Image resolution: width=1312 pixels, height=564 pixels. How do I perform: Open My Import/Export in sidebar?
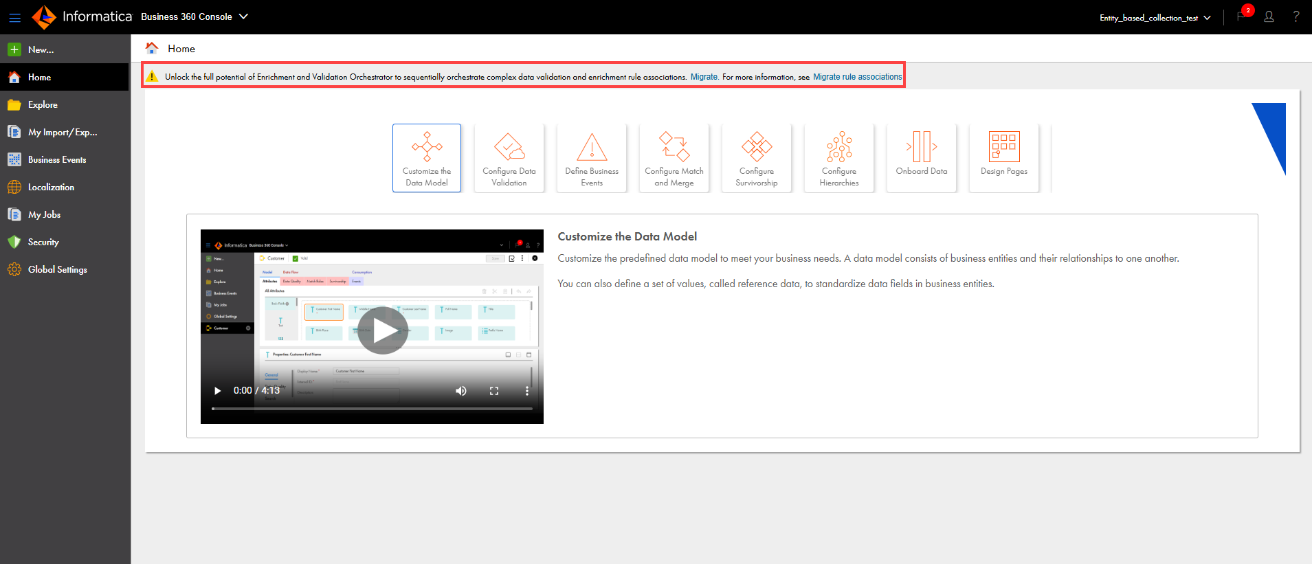tap(65, 132)
